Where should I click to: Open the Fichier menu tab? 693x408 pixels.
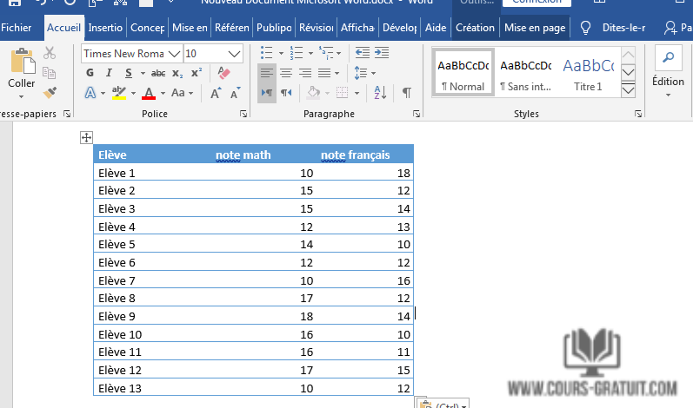point(17,28)
